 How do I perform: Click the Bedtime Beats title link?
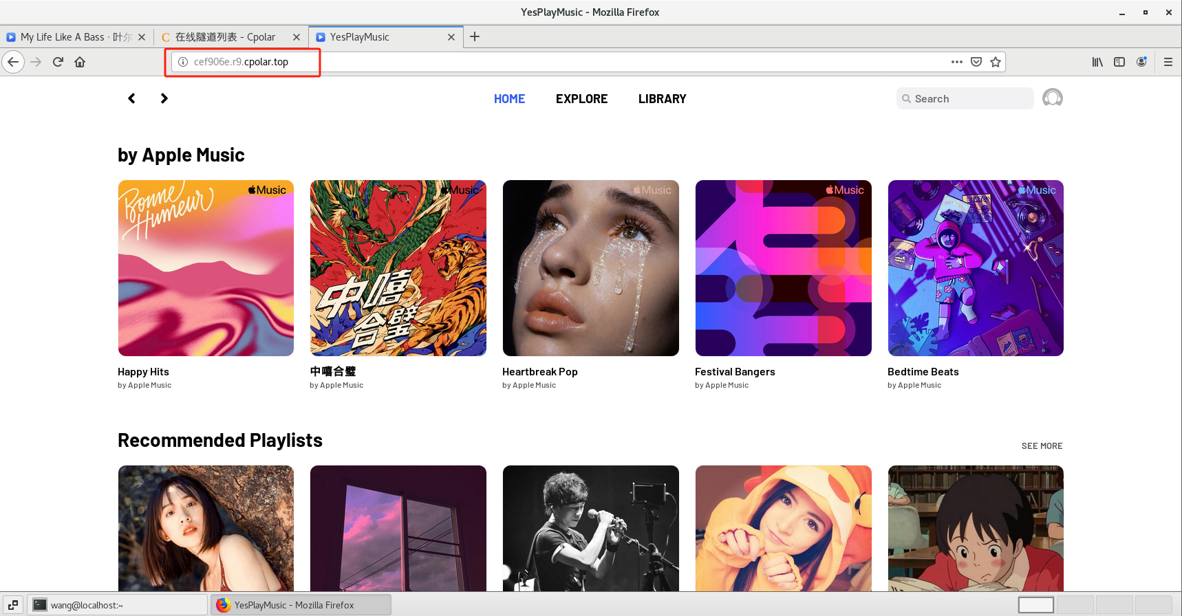923,372
